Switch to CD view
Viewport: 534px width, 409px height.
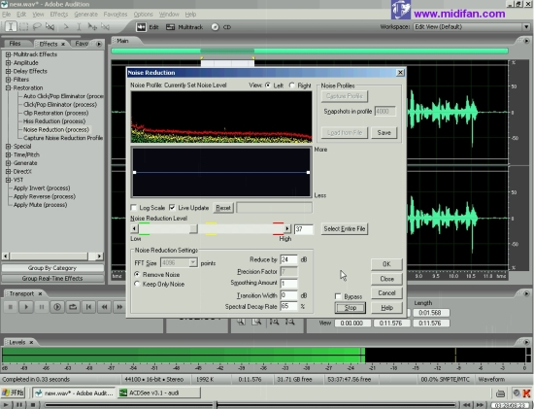[221, 27]
